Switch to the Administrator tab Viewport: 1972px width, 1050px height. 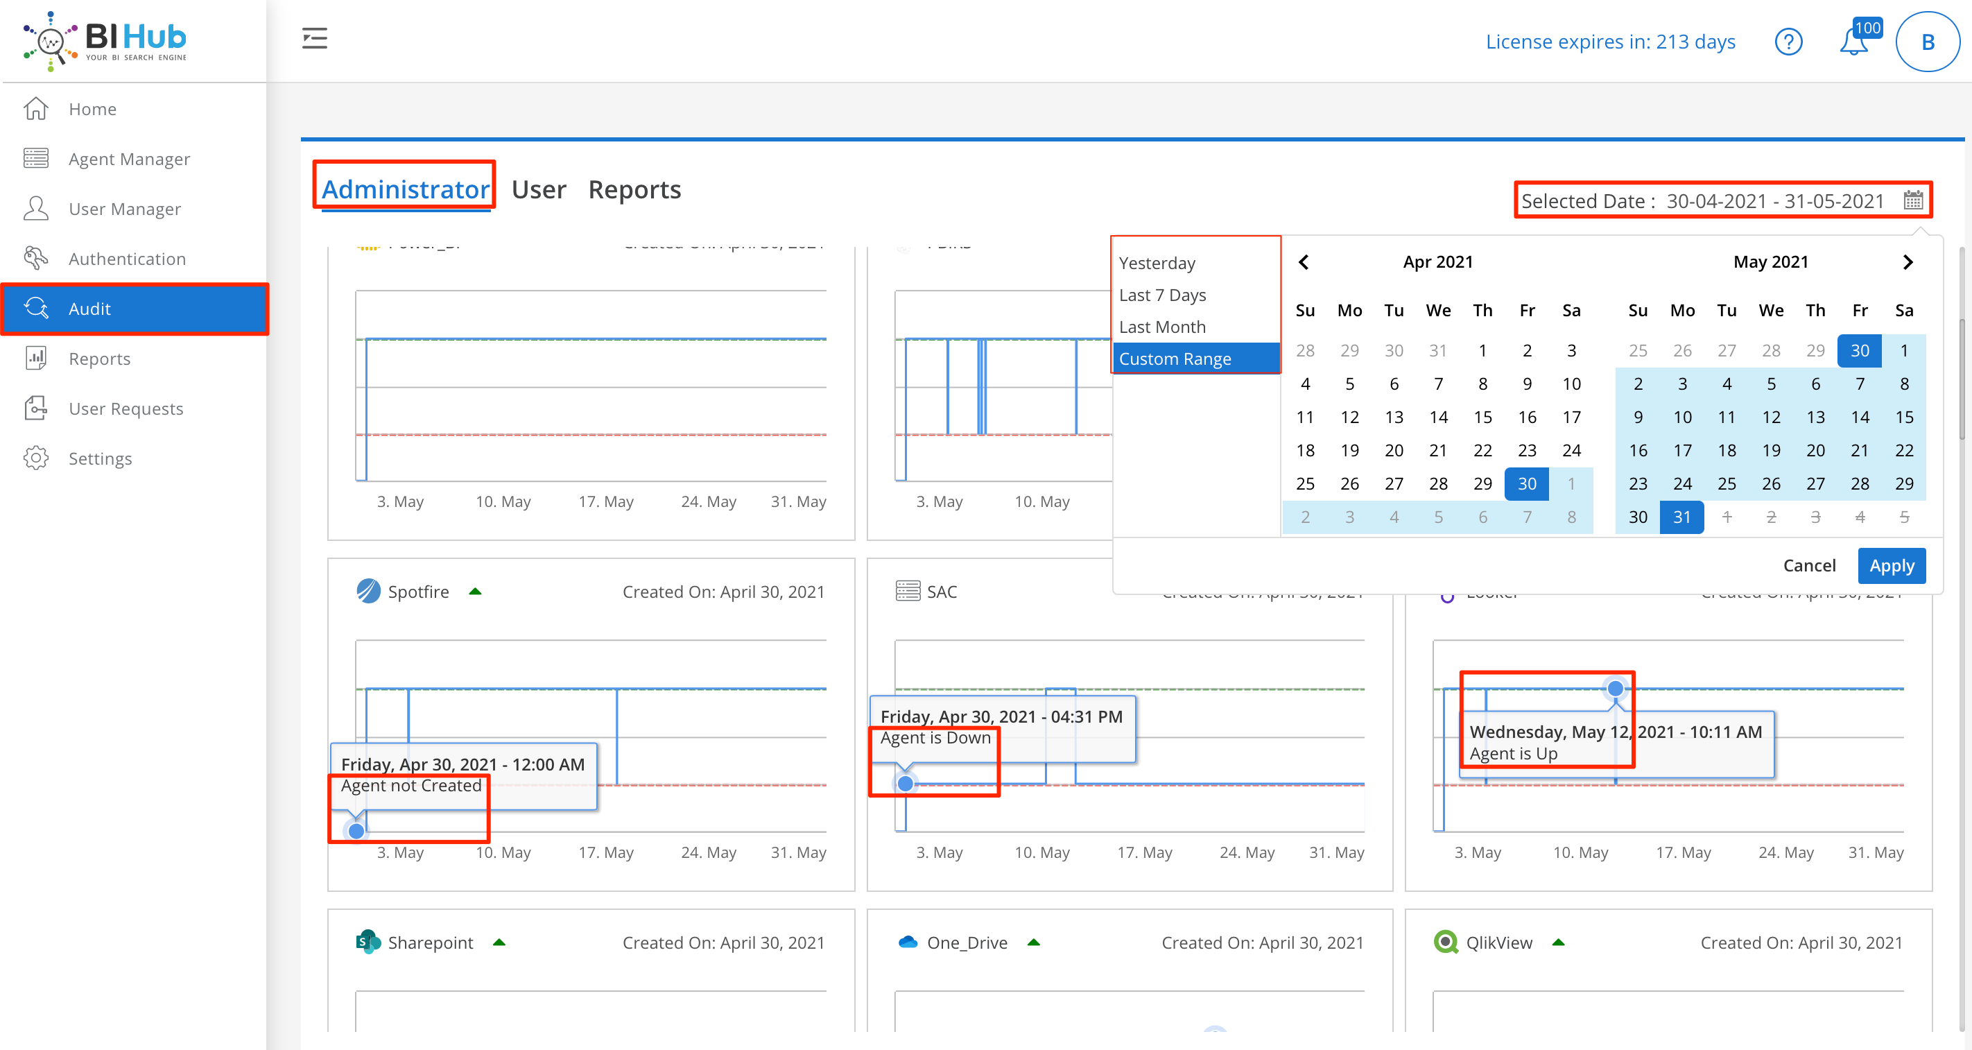[405, 189]
